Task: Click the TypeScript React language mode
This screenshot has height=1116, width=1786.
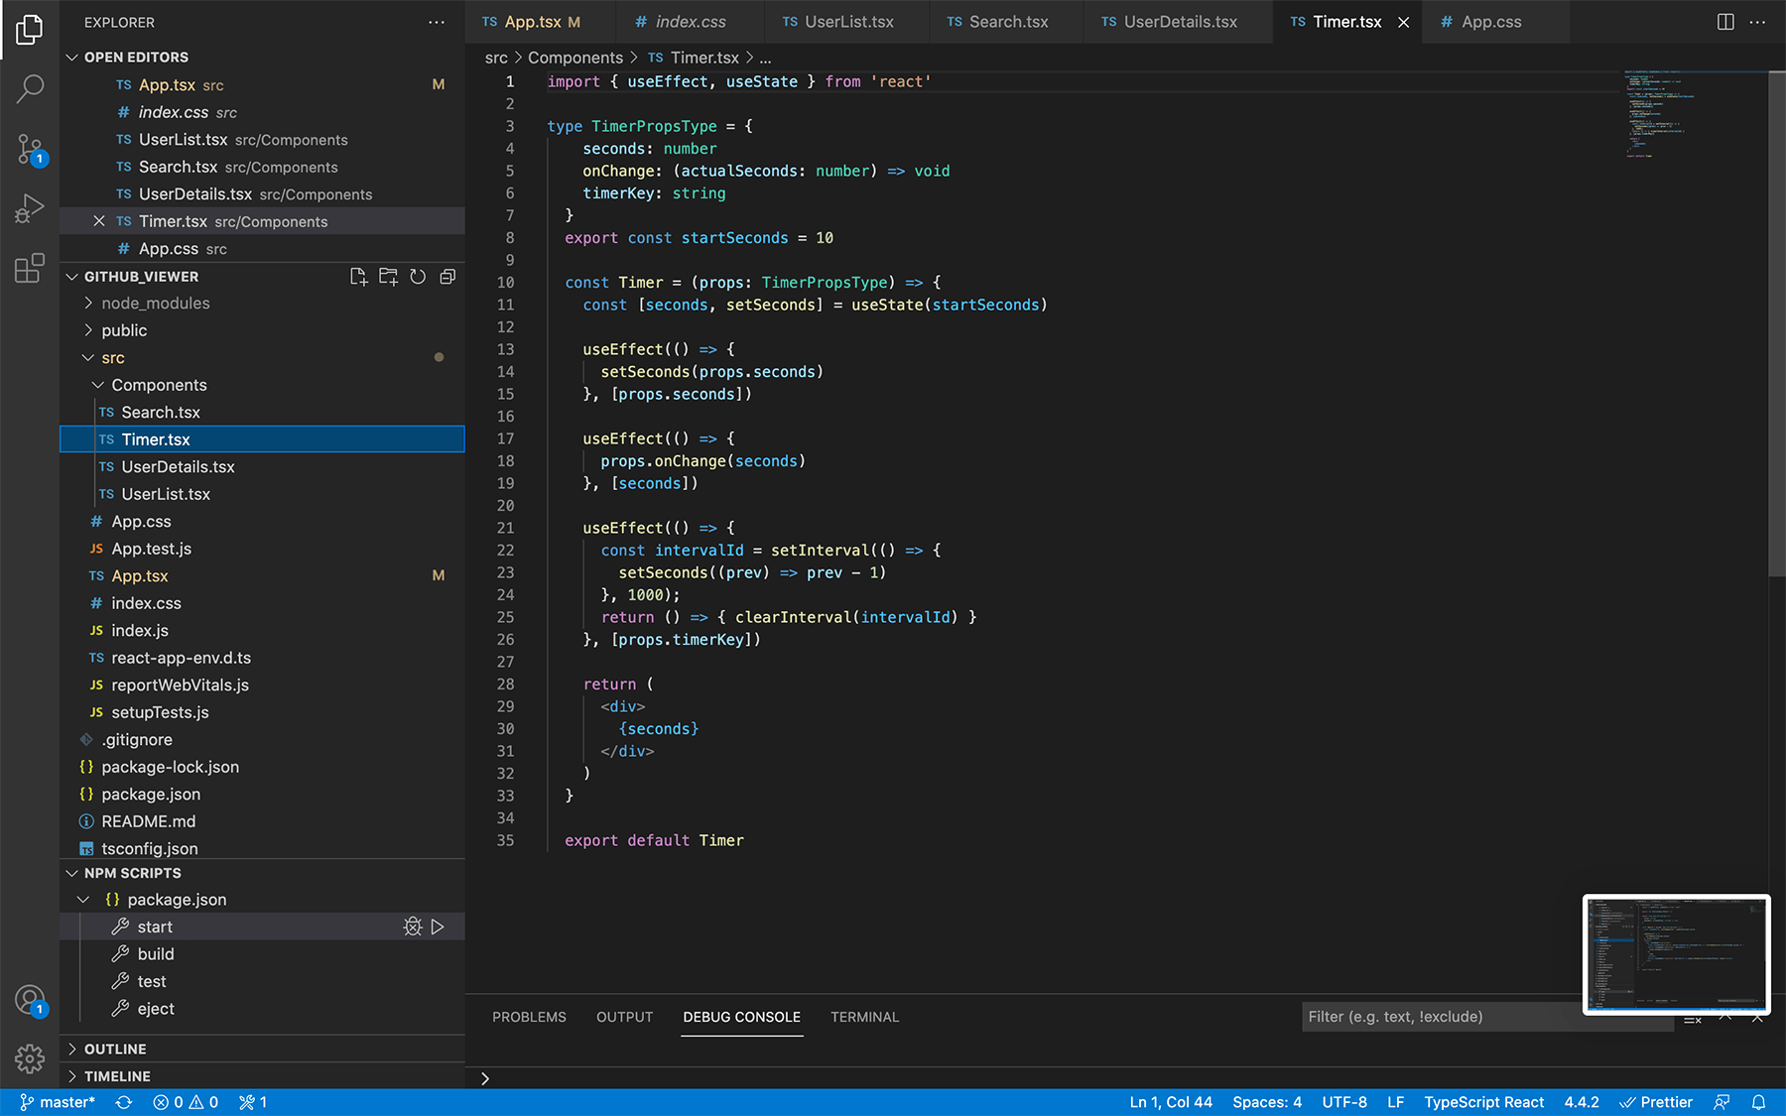Action: pyautogui.click(x=1483, y=1102)
